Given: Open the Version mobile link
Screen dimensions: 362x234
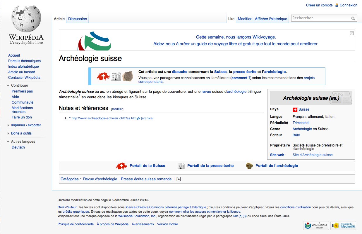Looking at the screenshot, I should 167,224.
